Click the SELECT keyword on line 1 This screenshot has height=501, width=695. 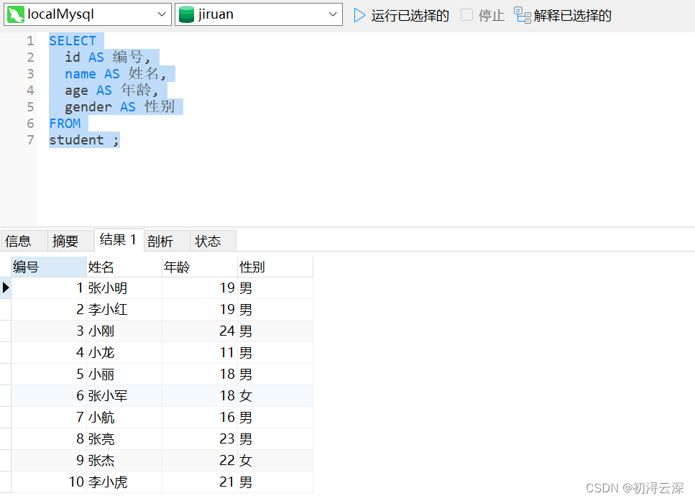tap(73, 41)
